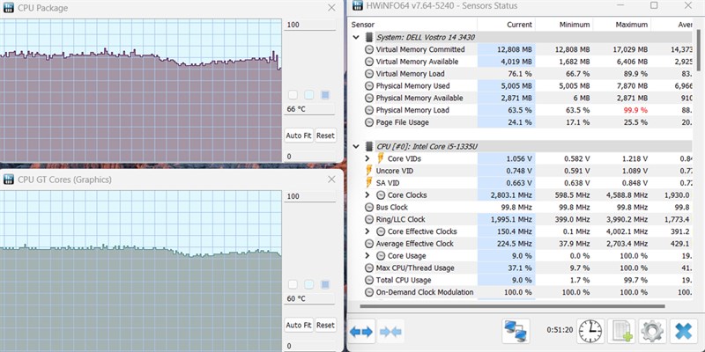Click the SA VID lightning bolt icon
The width and height of the screenshot is (705, 352).
(x=369, y=183)
